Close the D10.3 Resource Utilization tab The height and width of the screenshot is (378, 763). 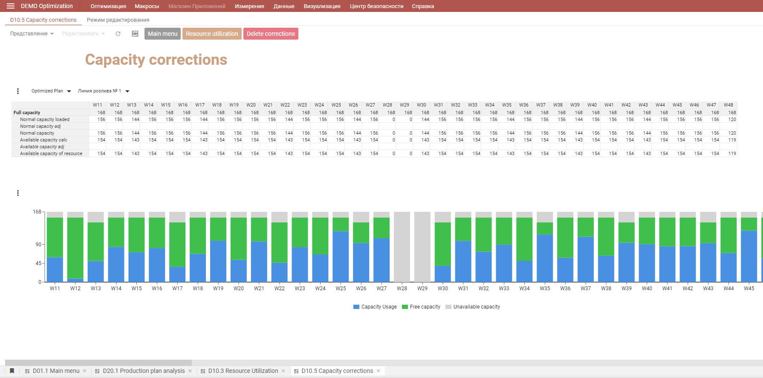click(283, 371)
